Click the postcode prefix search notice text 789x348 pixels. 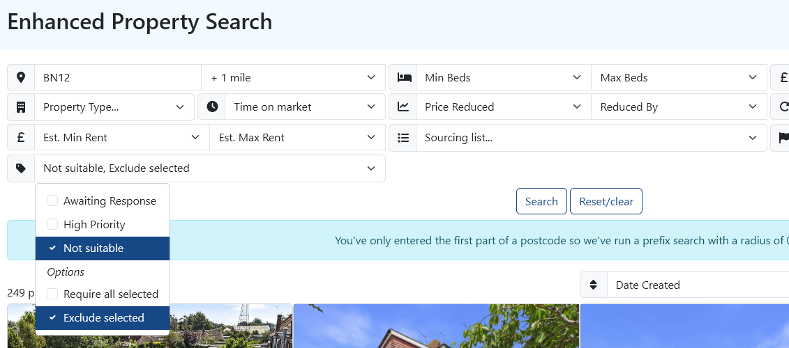(562, 241)
